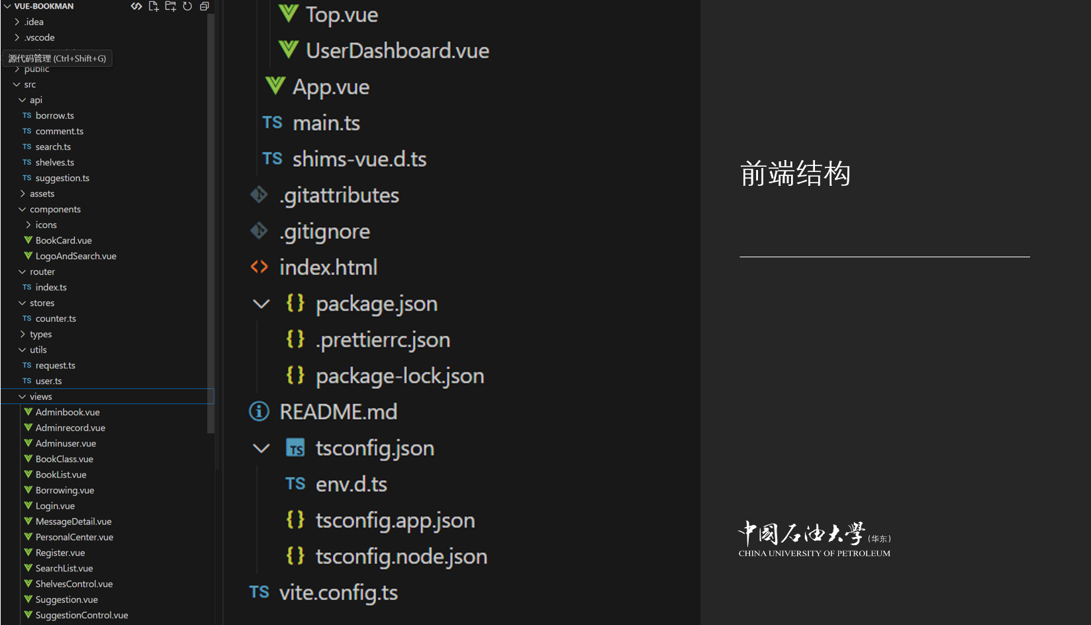Screen dimensions: 1091x625
Task: Collapse all folders in explorer
Action: pyautogui.click(x=205, y=6)
